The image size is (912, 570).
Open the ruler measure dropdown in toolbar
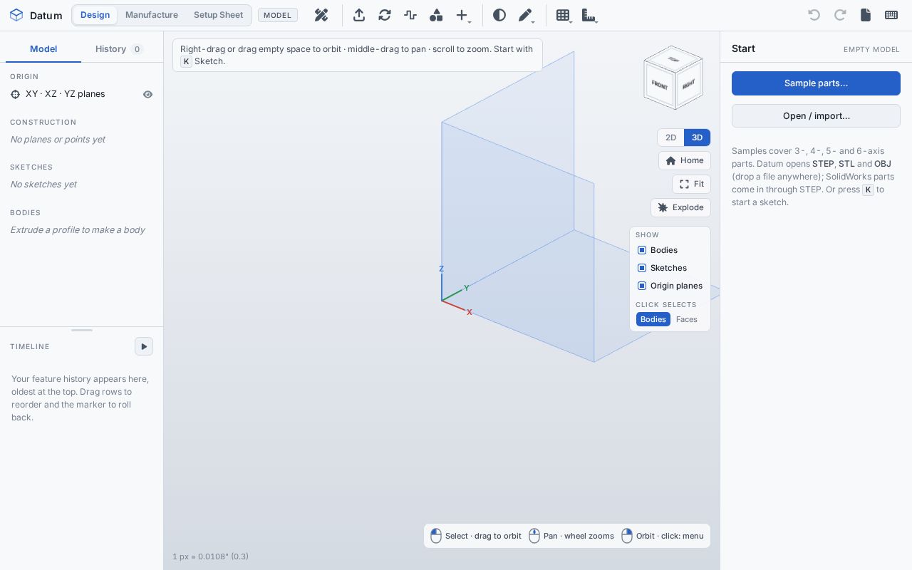[x=590, y=15]
